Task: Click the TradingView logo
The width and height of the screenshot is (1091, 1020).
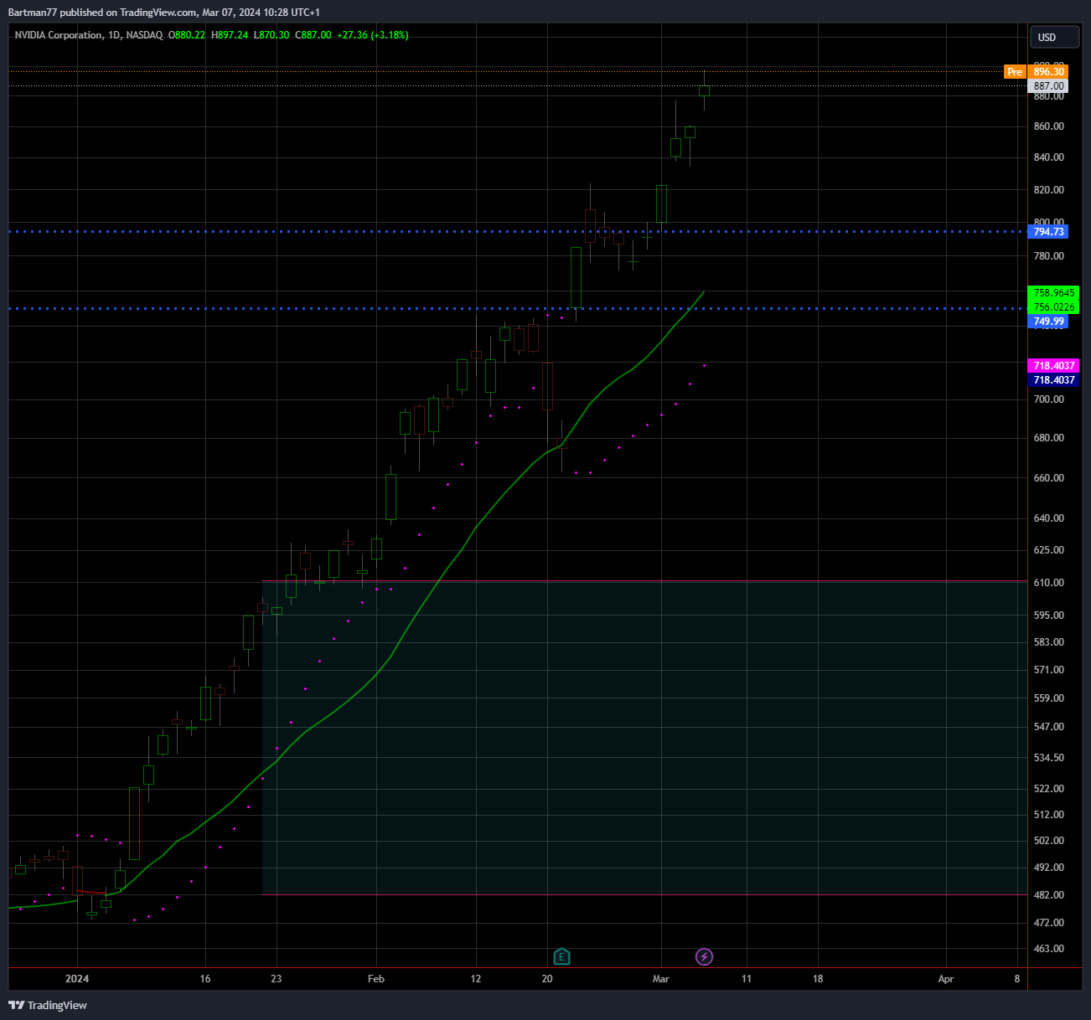Action: (x=48, y=1005)
